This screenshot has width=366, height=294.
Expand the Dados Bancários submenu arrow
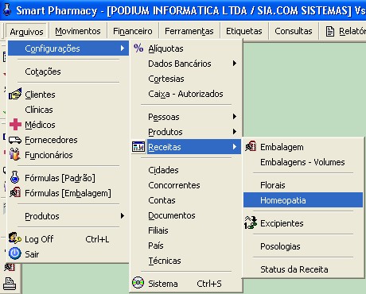(x=235, y=64)
